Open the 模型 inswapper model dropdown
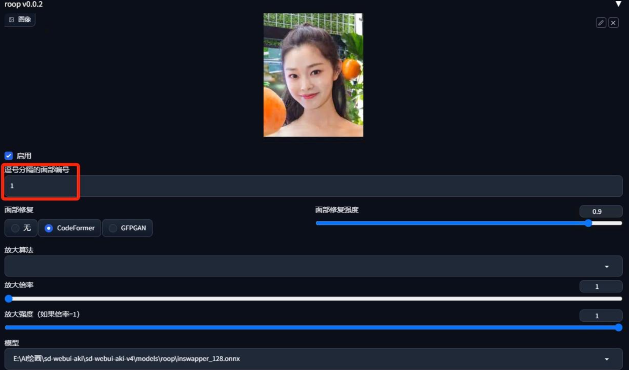This screenshot has width=629, height=370. pos(313,359)
